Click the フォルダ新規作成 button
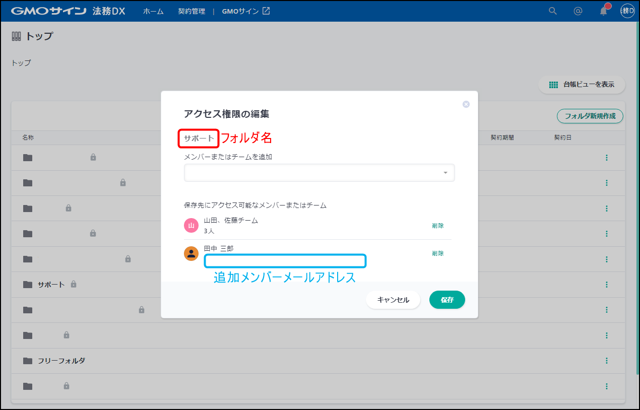 click(590, 116)
